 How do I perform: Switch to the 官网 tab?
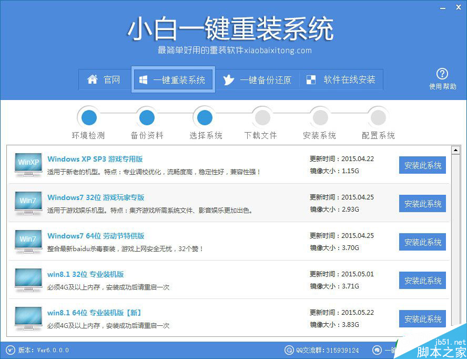pos(105,79)
